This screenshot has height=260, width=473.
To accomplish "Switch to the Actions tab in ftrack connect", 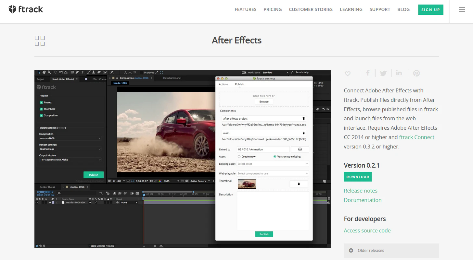I will [224, 84].
